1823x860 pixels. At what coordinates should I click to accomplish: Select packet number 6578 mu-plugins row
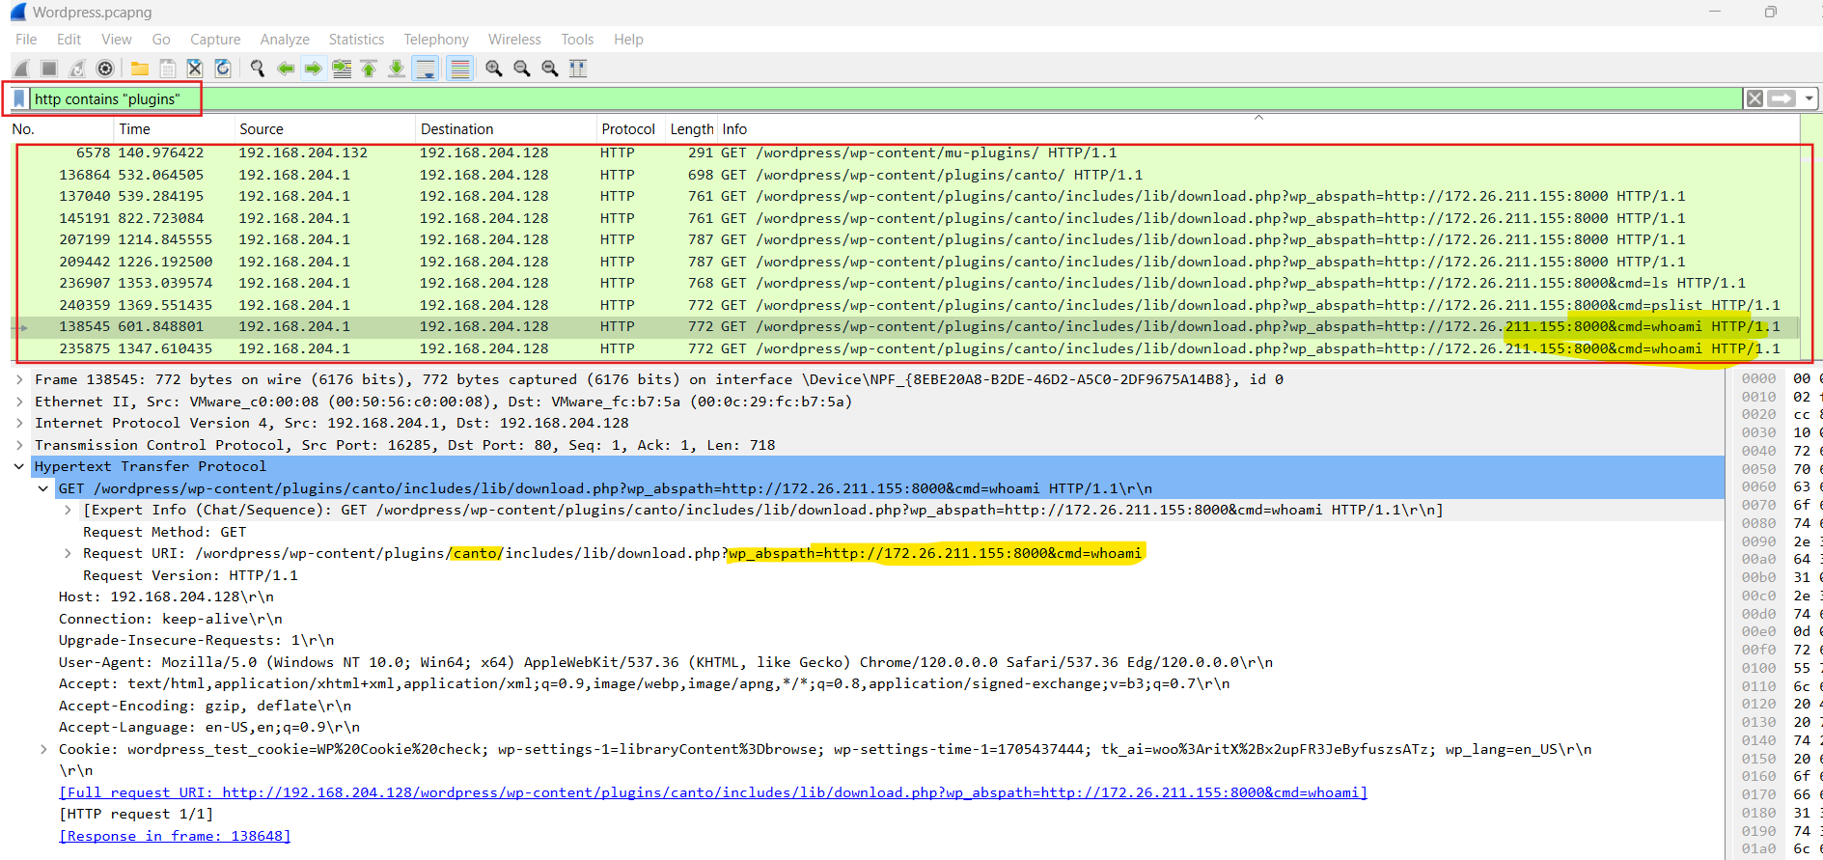point(904,153)
